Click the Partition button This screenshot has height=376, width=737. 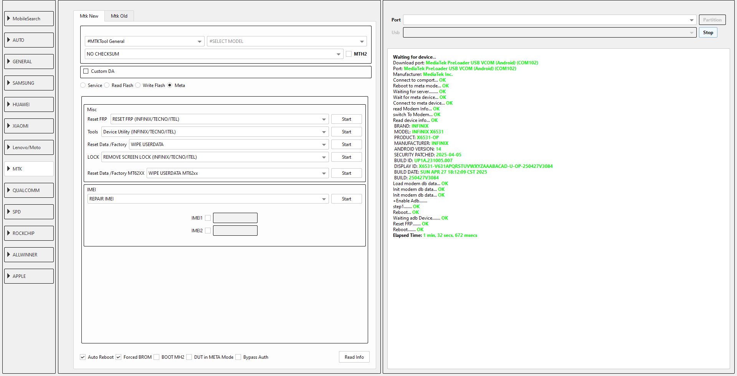coord(712,20)
